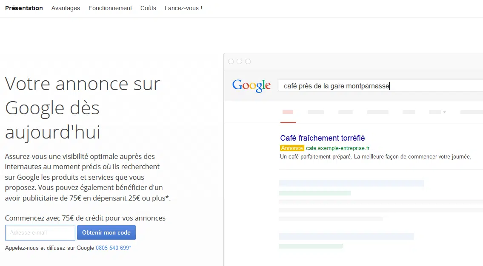Focus the Adresse e-mail input field
483x266 pixels.
40,232
